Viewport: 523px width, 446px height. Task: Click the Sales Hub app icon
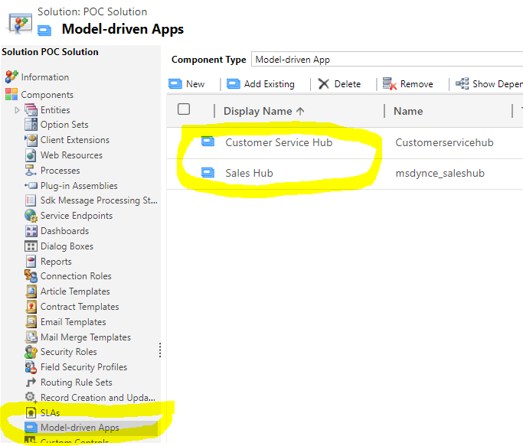click(x=208, y=173)
